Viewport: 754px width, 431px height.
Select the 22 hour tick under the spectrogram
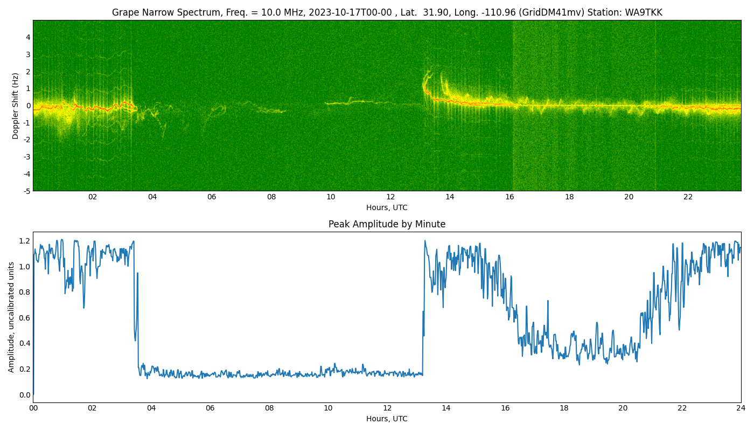(688, 197)
